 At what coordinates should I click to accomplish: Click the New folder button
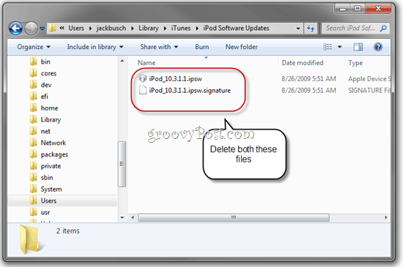[241, 47]
